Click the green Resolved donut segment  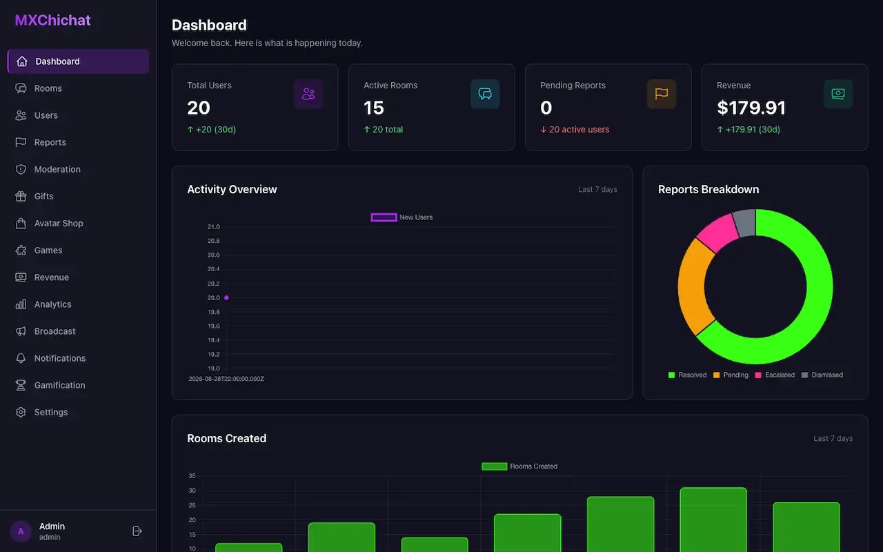coord(814,310)
